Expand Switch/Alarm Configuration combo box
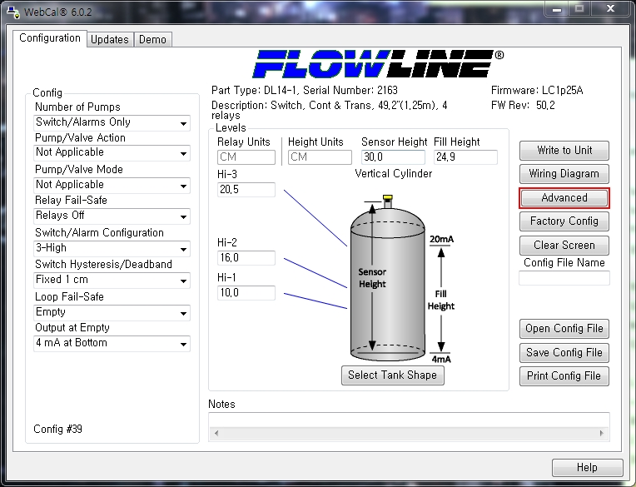 (x=112, y=248)
